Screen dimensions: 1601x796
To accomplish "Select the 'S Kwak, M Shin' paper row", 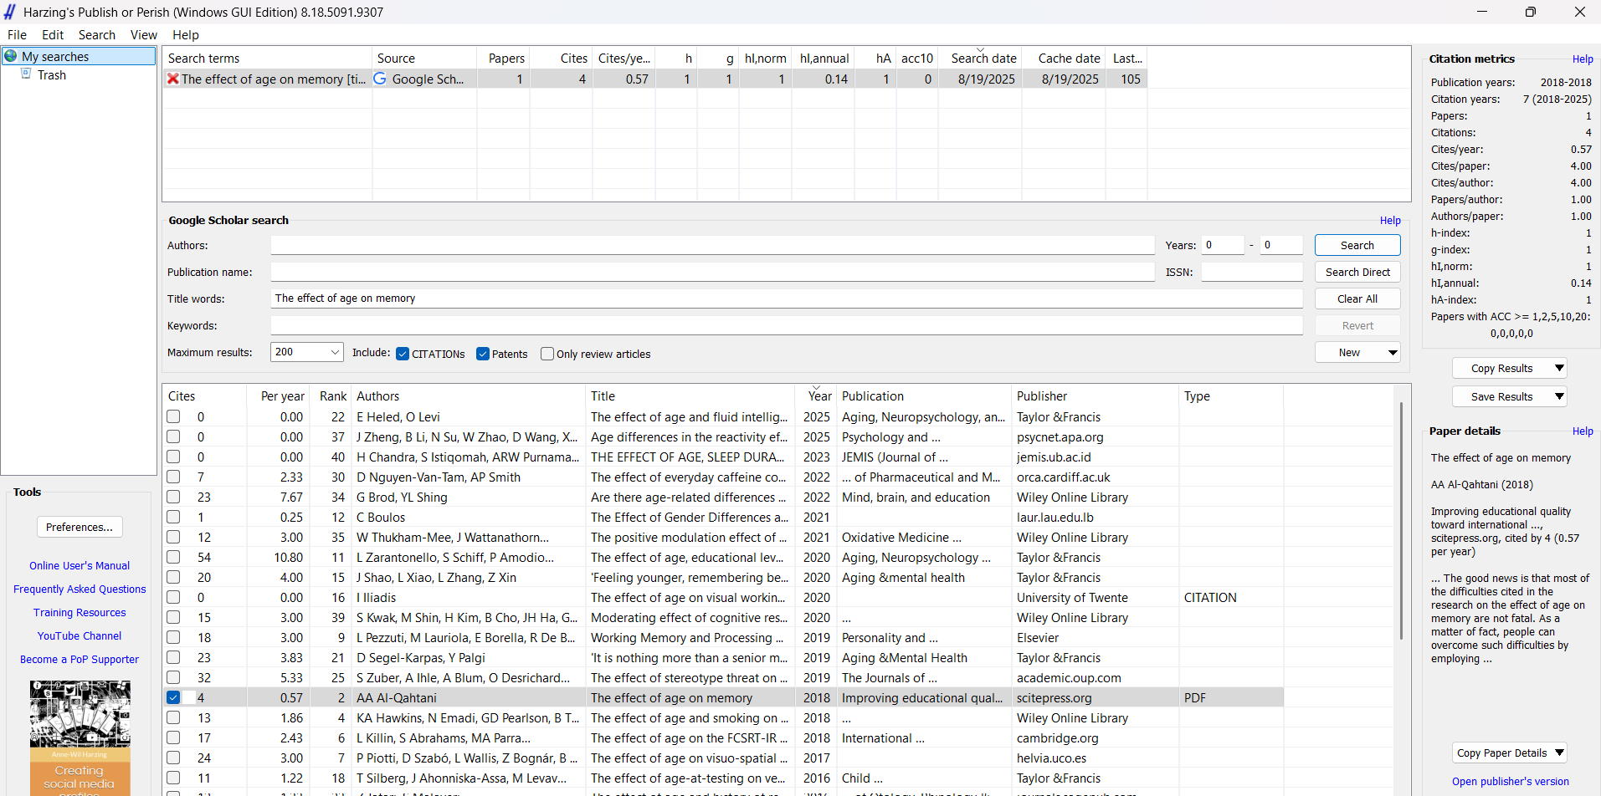I will [x=723, y=617].
